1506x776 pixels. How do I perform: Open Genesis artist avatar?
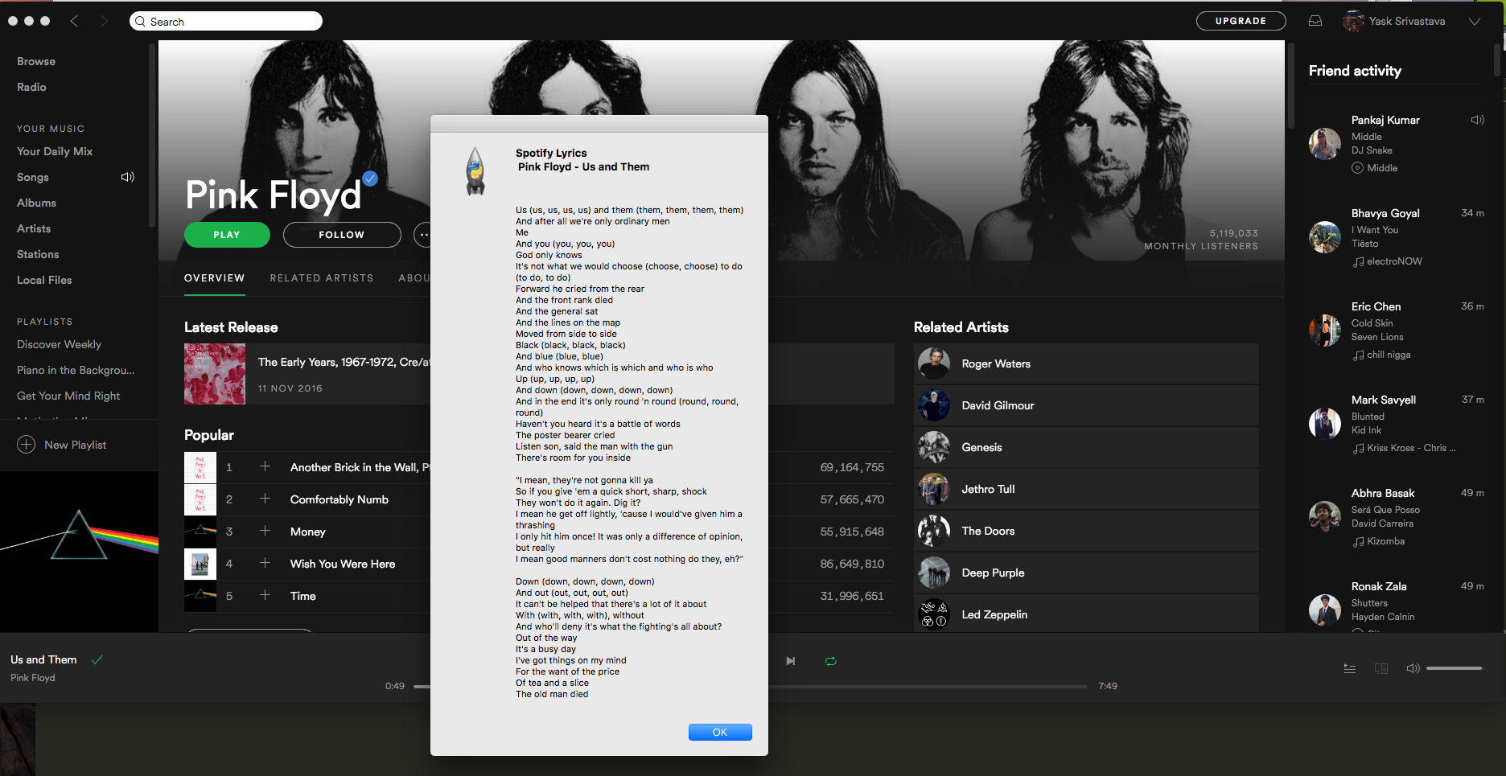934,447
